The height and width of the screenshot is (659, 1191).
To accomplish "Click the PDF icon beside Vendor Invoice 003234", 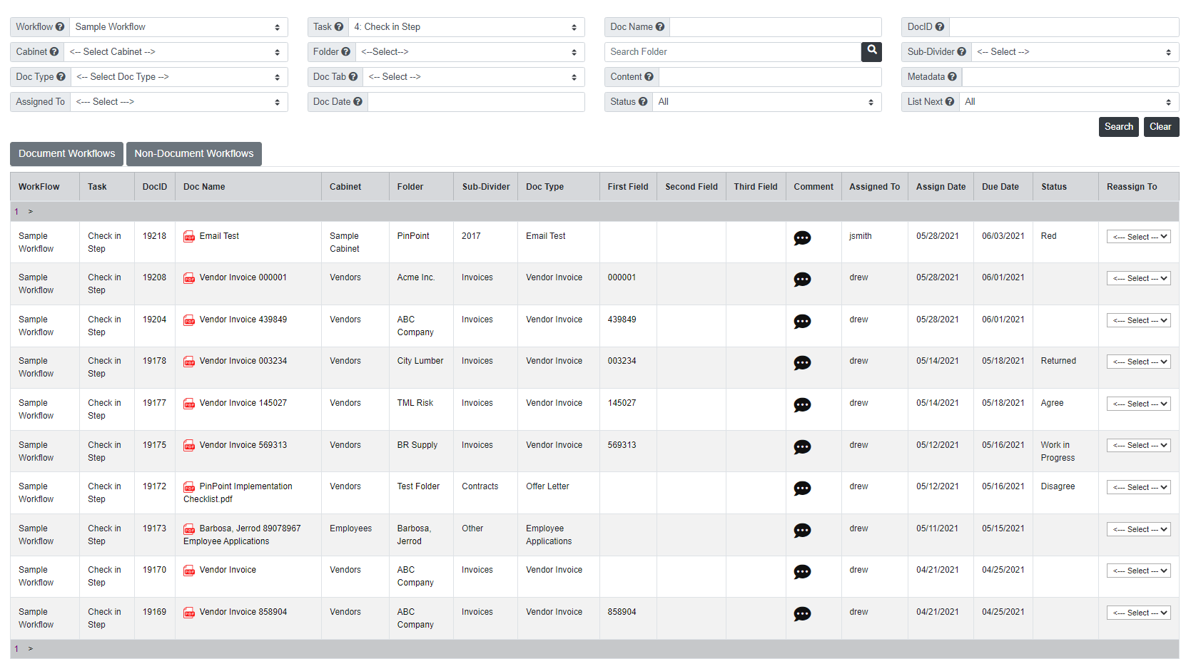I will pos(189,362).
